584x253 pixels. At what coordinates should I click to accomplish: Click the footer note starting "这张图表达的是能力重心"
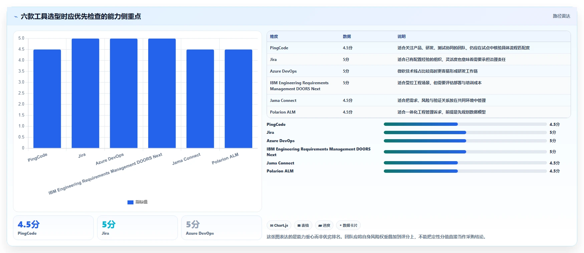[x=377, y=237]
